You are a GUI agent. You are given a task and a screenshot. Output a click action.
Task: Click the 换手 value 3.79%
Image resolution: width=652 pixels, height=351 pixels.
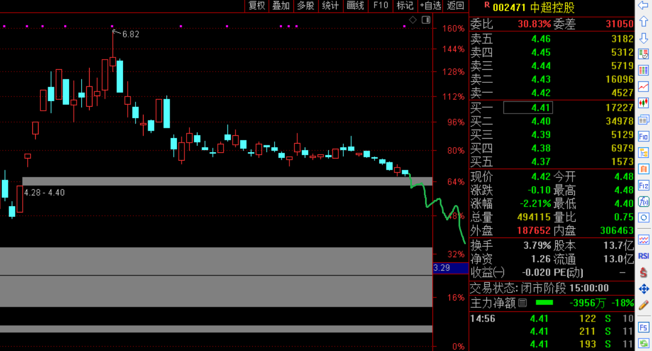(537, 246)
